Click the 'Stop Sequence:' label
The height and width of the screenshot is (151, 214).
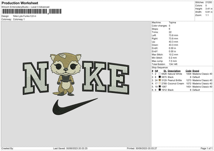160,68
